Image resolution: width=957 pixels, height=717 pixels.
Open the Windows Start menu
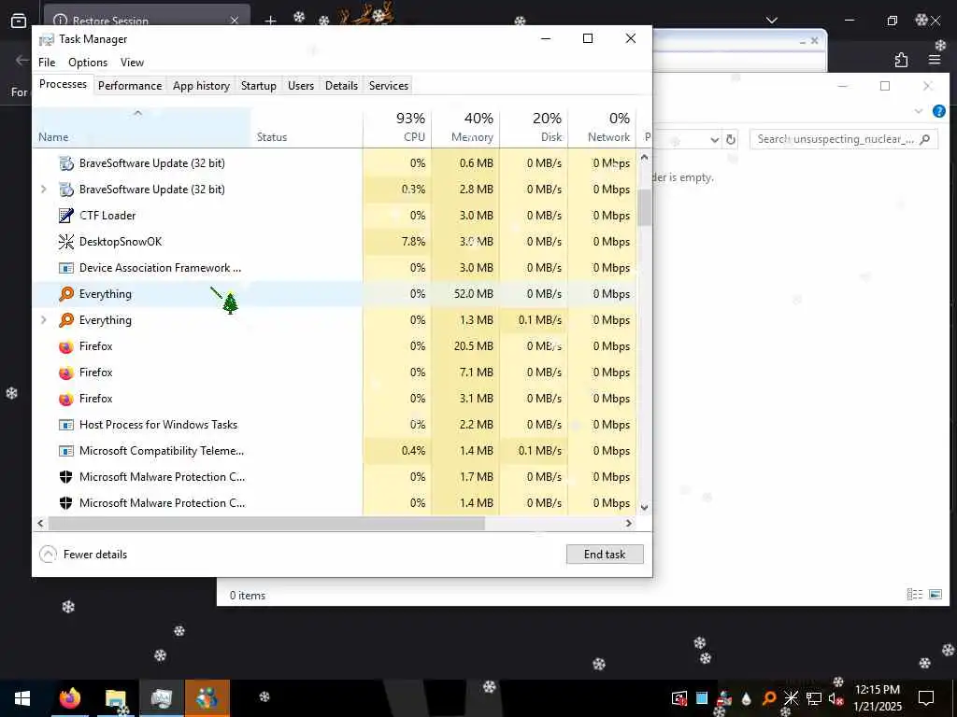(22, 698)
